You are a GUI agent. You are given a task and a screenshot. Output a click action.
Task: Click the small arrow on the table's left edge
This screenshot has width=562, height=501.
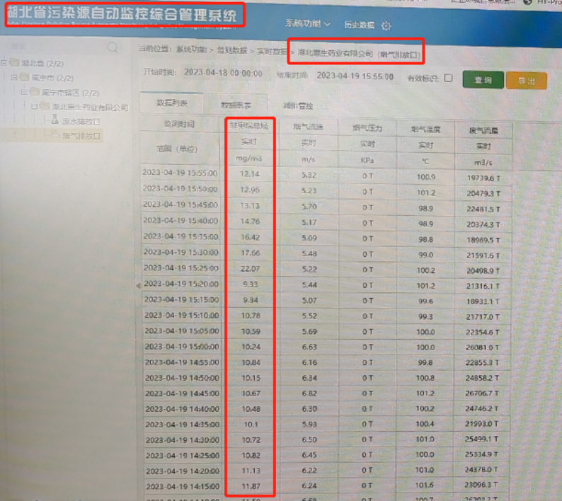[x=139, y=284]
